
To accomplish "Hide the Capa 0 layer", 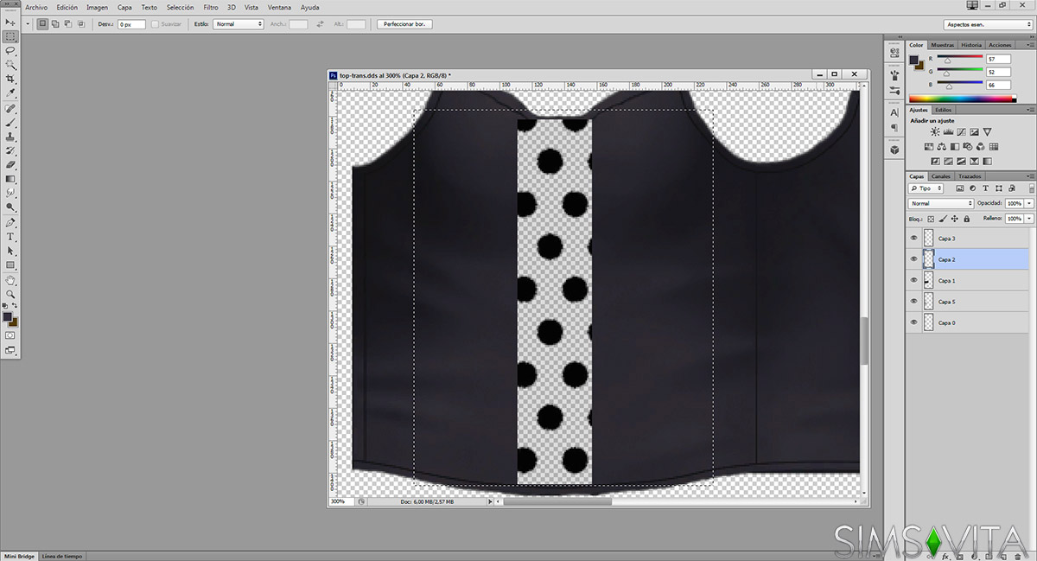I will [x=913, y=322].
